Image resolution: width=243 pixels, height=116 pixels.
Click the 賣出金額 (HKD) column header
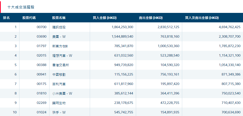pyautogui.click(x=151, y=18)
